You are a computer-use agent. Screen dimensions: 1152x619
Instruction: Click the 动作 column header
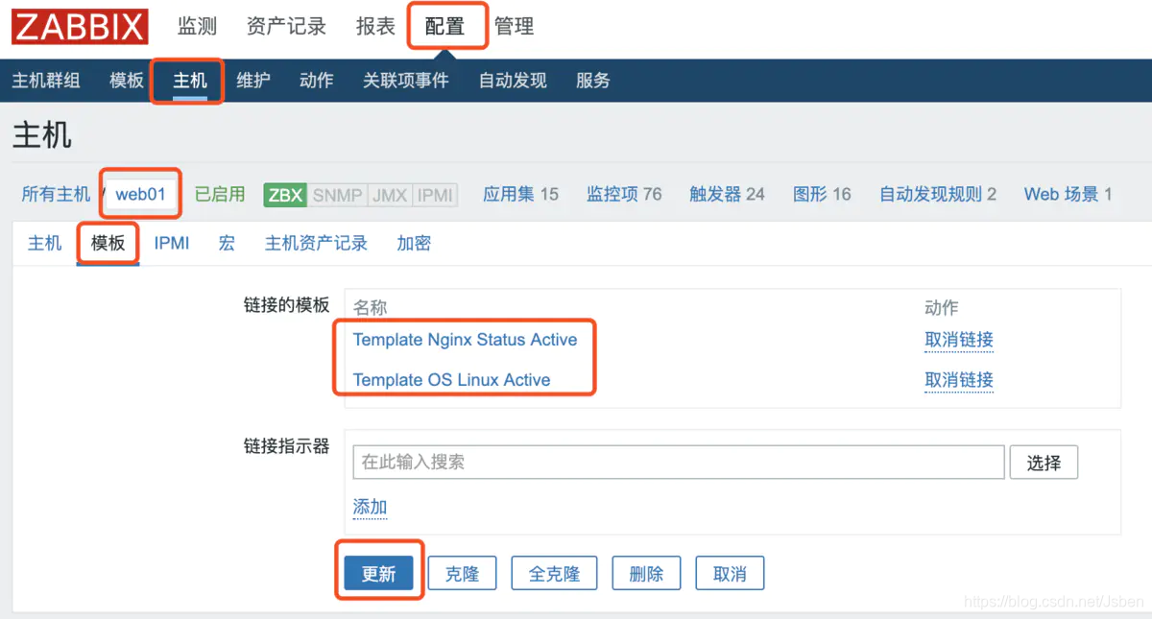941,307
